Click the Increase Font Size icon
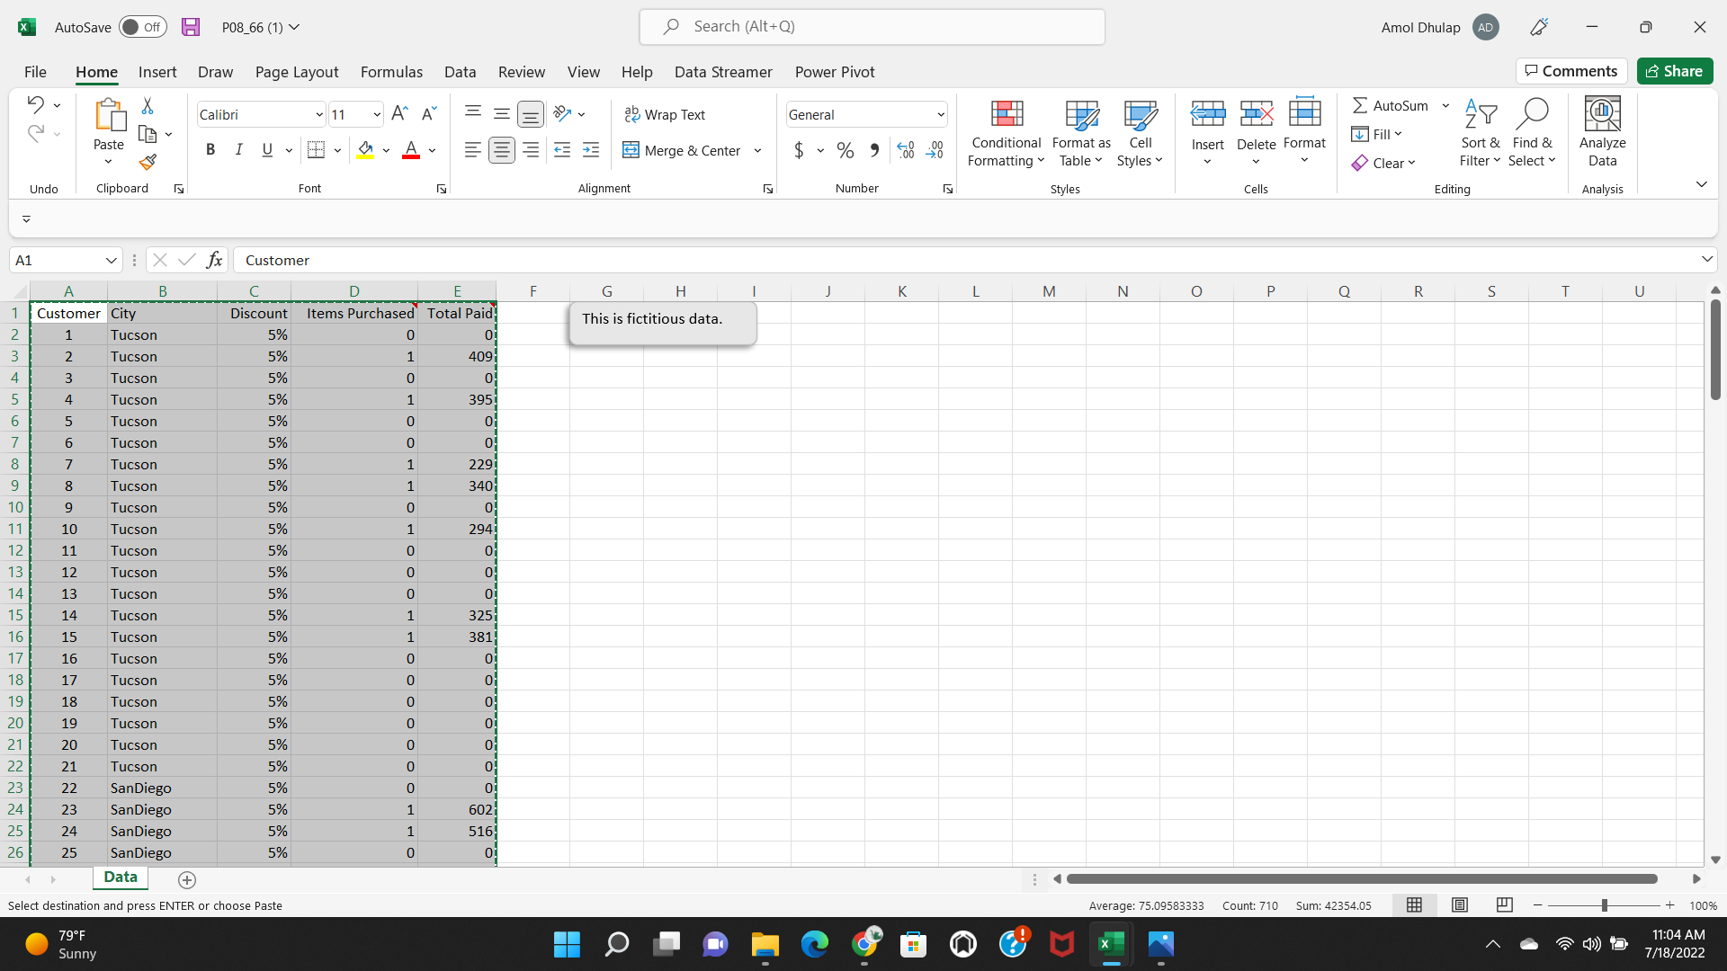Screen dimensions: 1727x971 (x=399, y=113)
